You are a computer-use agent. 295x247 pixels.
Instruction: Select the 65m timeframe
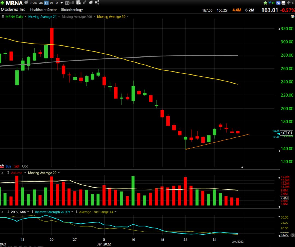pyautogui.click(x=33, y=3)
